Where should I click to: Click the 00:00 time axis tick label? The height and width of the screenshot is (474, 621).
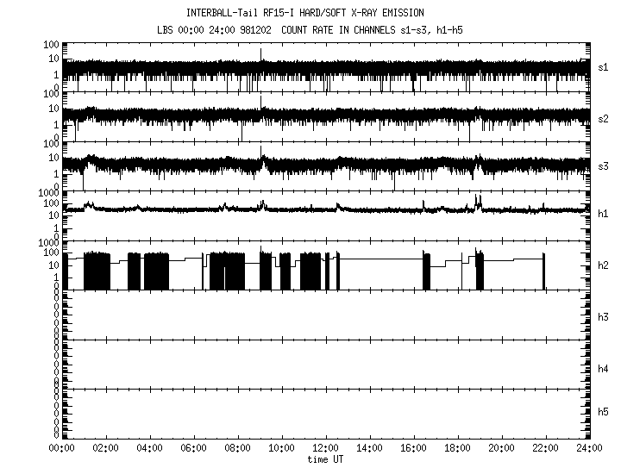pyautogui.click(x=61, y=449)
